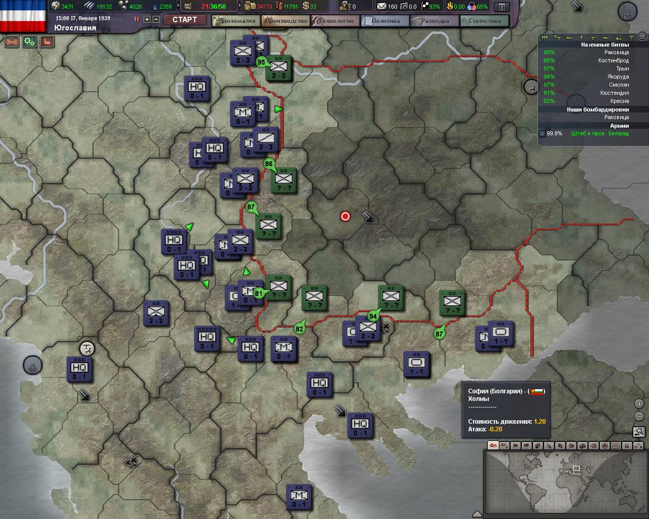Zoom in with the plus magnifier button
This screenshot has width=649, height=519.
(x=639, y=404)
